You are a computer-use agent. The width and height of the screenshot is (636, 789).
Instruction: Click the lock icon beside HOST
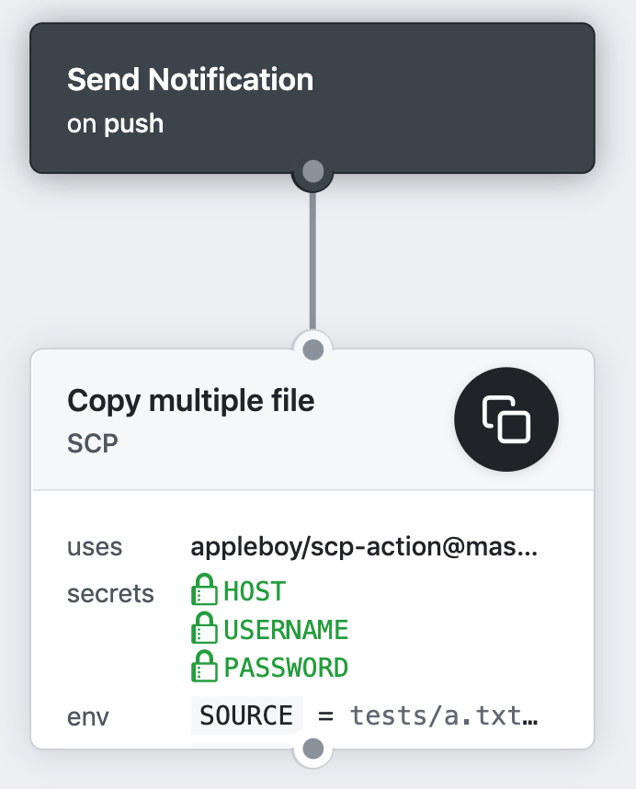click(x=203, y=589)
